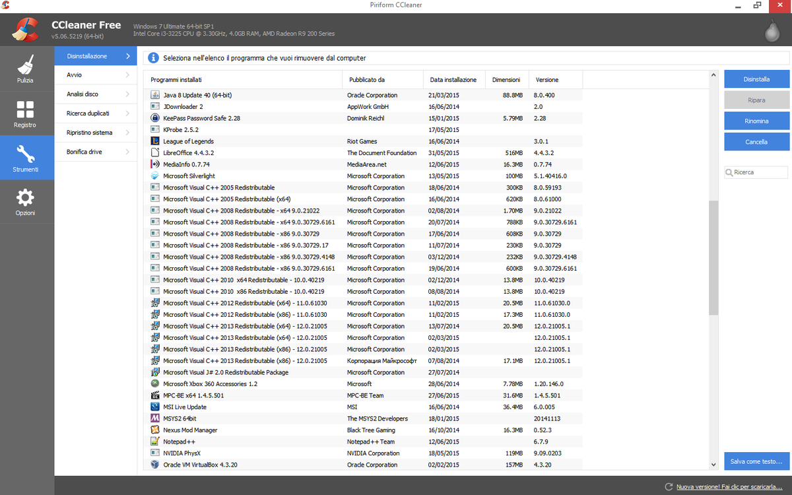This screenshot has height=495, width=792.
Task: Click the LibreOffice 4.4.3.2 document icon
Action: (155, 152)
